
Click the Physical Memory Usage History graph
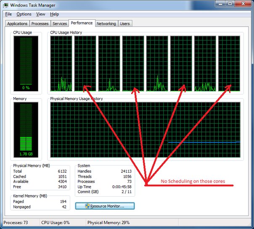pyautogui.click(x=146, y=130)
